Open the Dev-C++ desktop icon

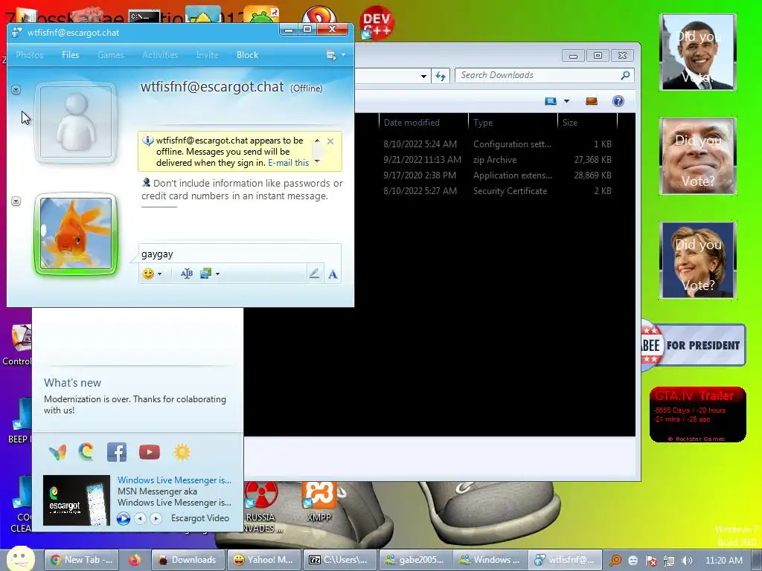click(377, 22)
